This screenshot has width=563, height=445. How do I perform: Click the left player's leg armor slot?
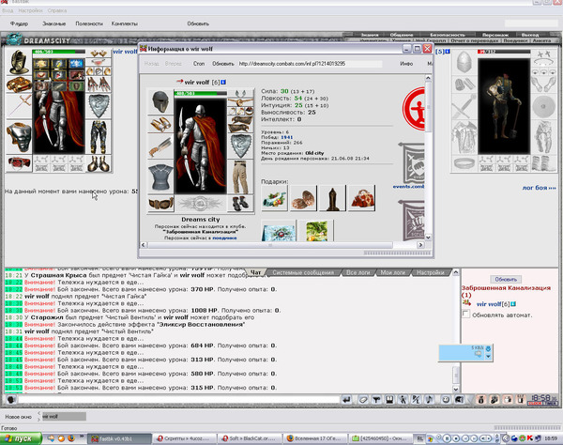point(99,137)
